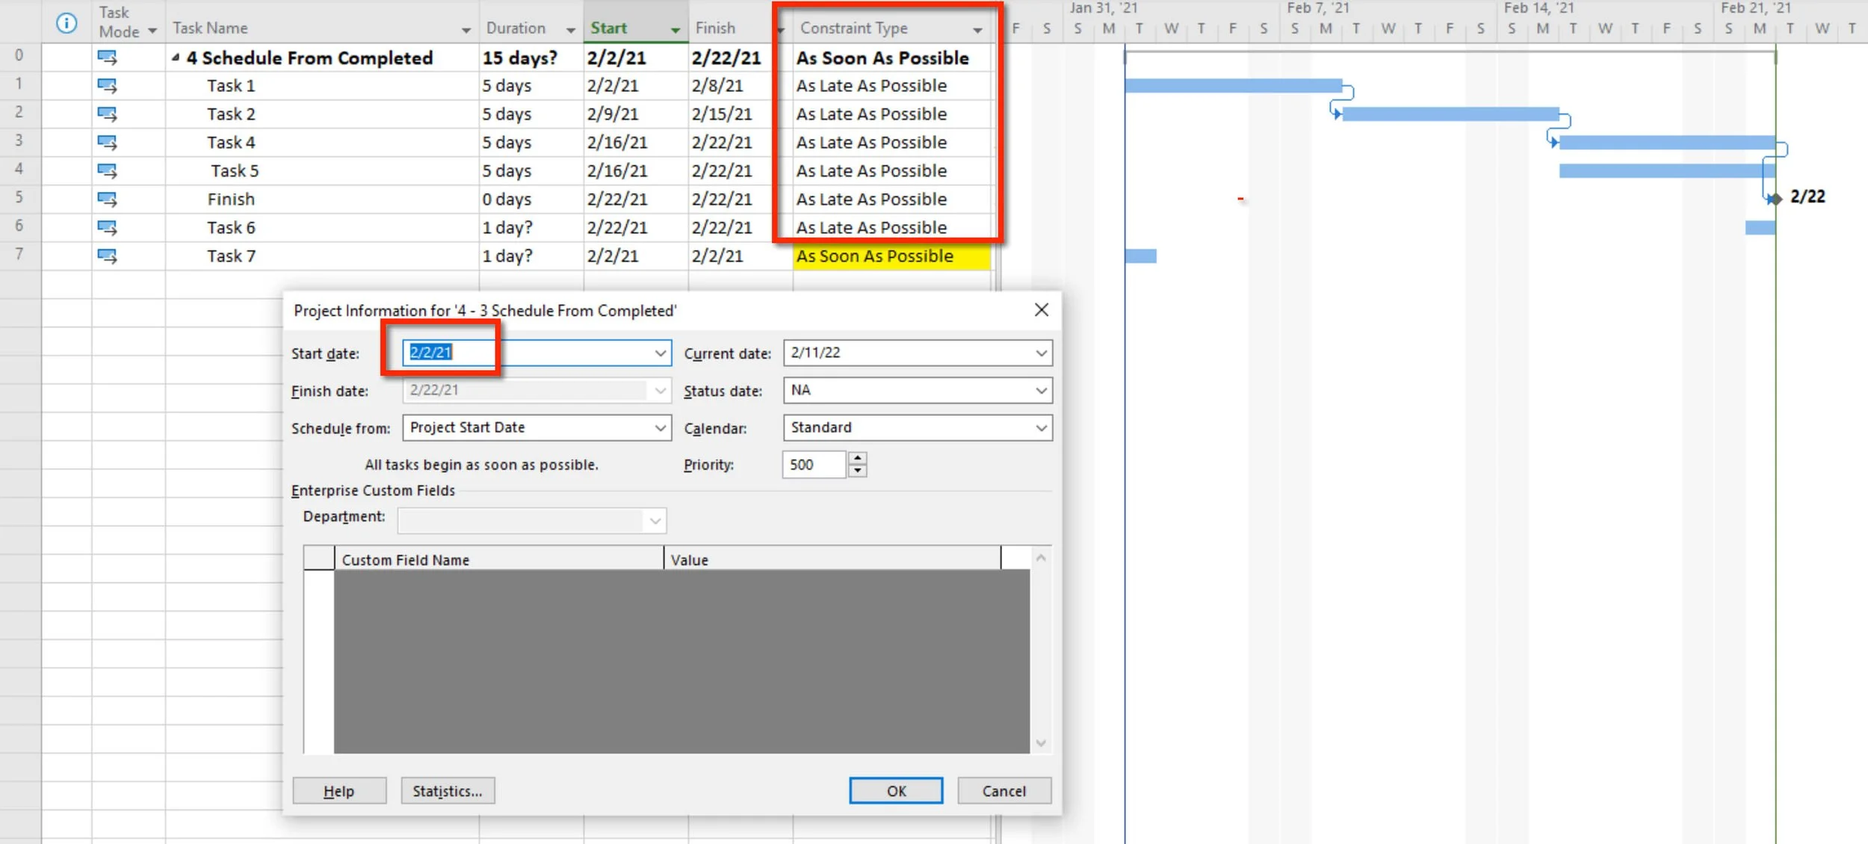Click the info indicator column header icon

coord(67,23)
